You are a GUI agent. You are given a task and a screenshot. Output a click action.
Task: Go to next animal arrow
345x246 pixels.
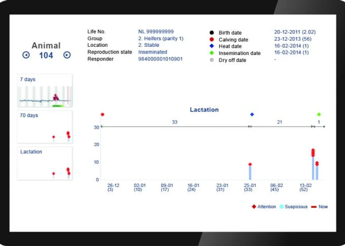point(67,55)
